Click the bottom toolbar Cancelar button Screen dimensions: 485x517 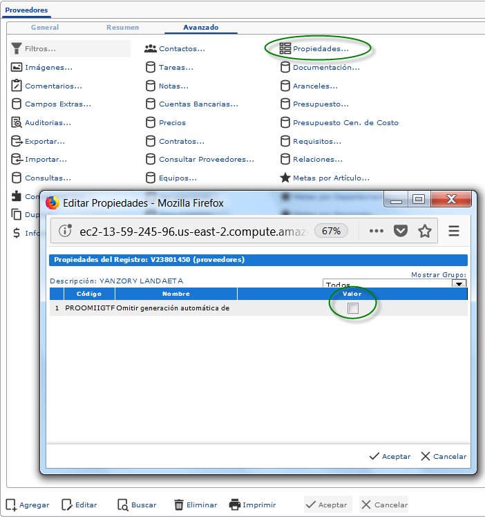point(384,505)
